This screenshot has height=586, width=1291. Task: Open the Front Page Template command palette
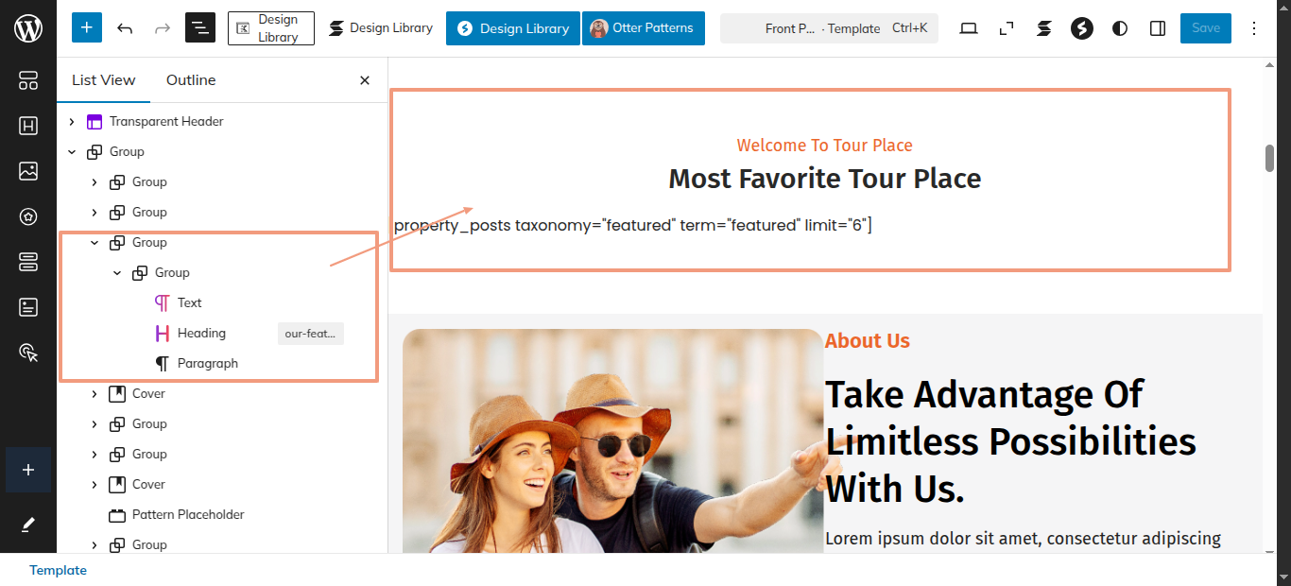click(828, 28)
